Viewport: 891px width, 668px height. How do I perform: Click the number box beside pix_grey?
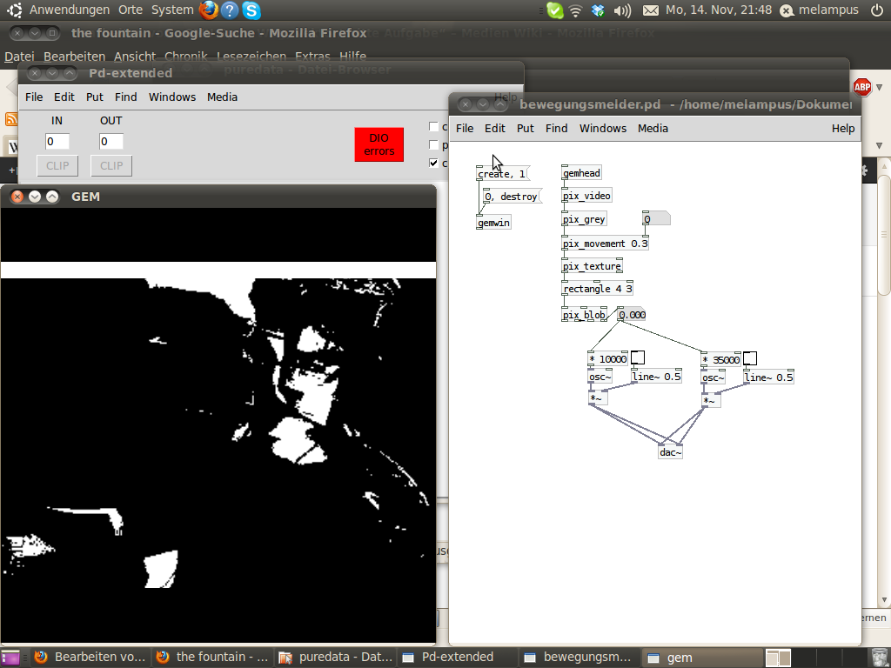click(x=656, y=218)
